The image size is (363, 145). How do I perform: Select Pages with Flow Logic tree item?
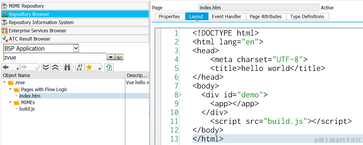(x=44, y=89)
